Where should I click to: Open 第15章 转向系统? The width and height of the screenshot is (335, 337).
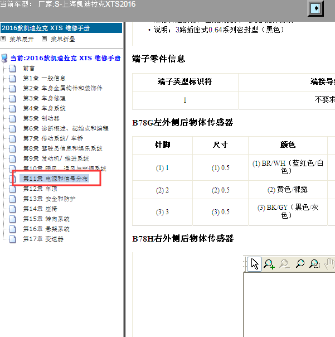(x=46, y=219)
